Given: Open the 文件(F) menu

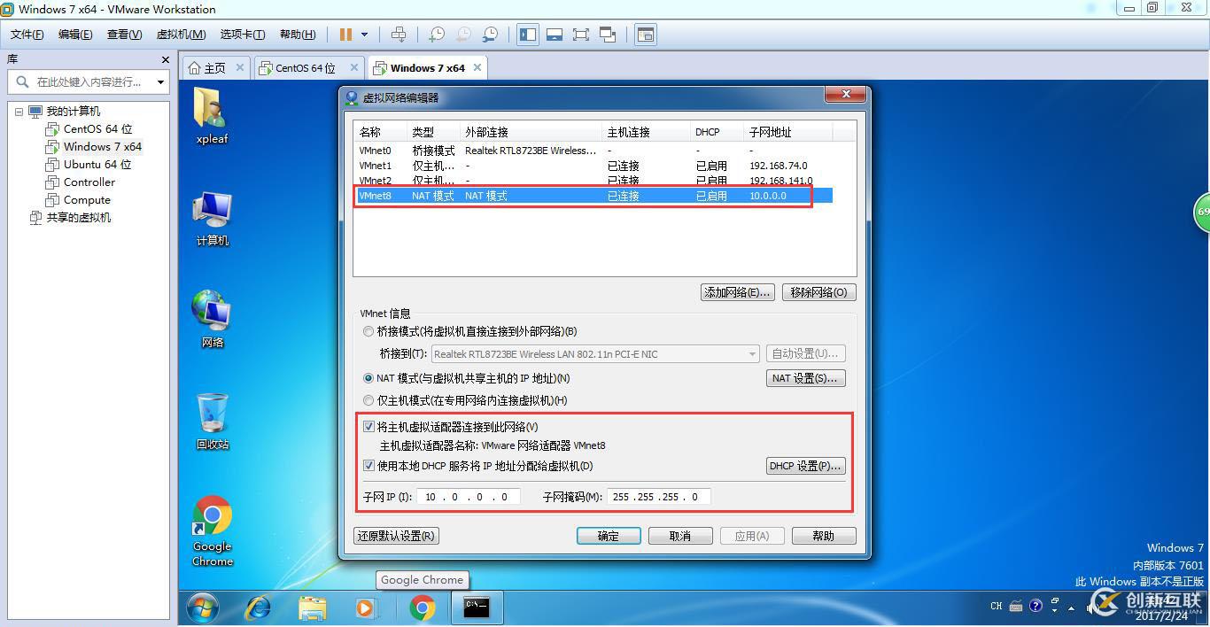Looking at the screenshot, I should point(27,35).
